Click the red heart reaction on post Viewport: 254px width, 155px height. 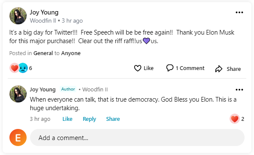point(15,68)
